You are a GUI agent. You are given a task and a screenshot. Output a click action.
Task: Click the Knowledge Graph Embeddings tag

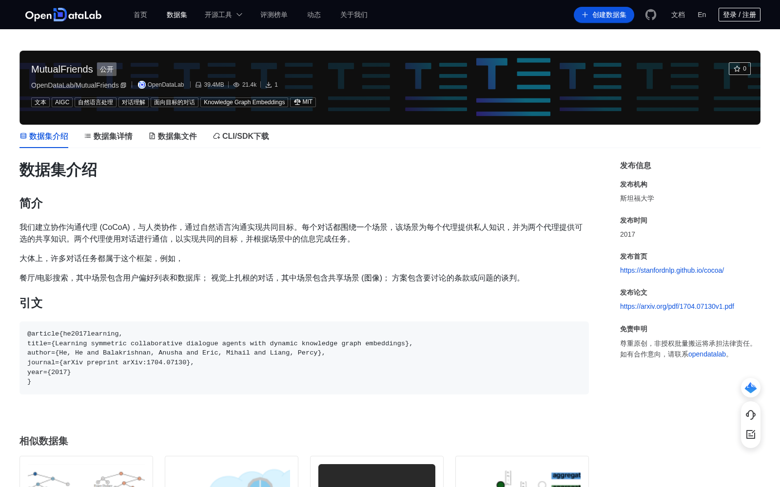(244, 102)
